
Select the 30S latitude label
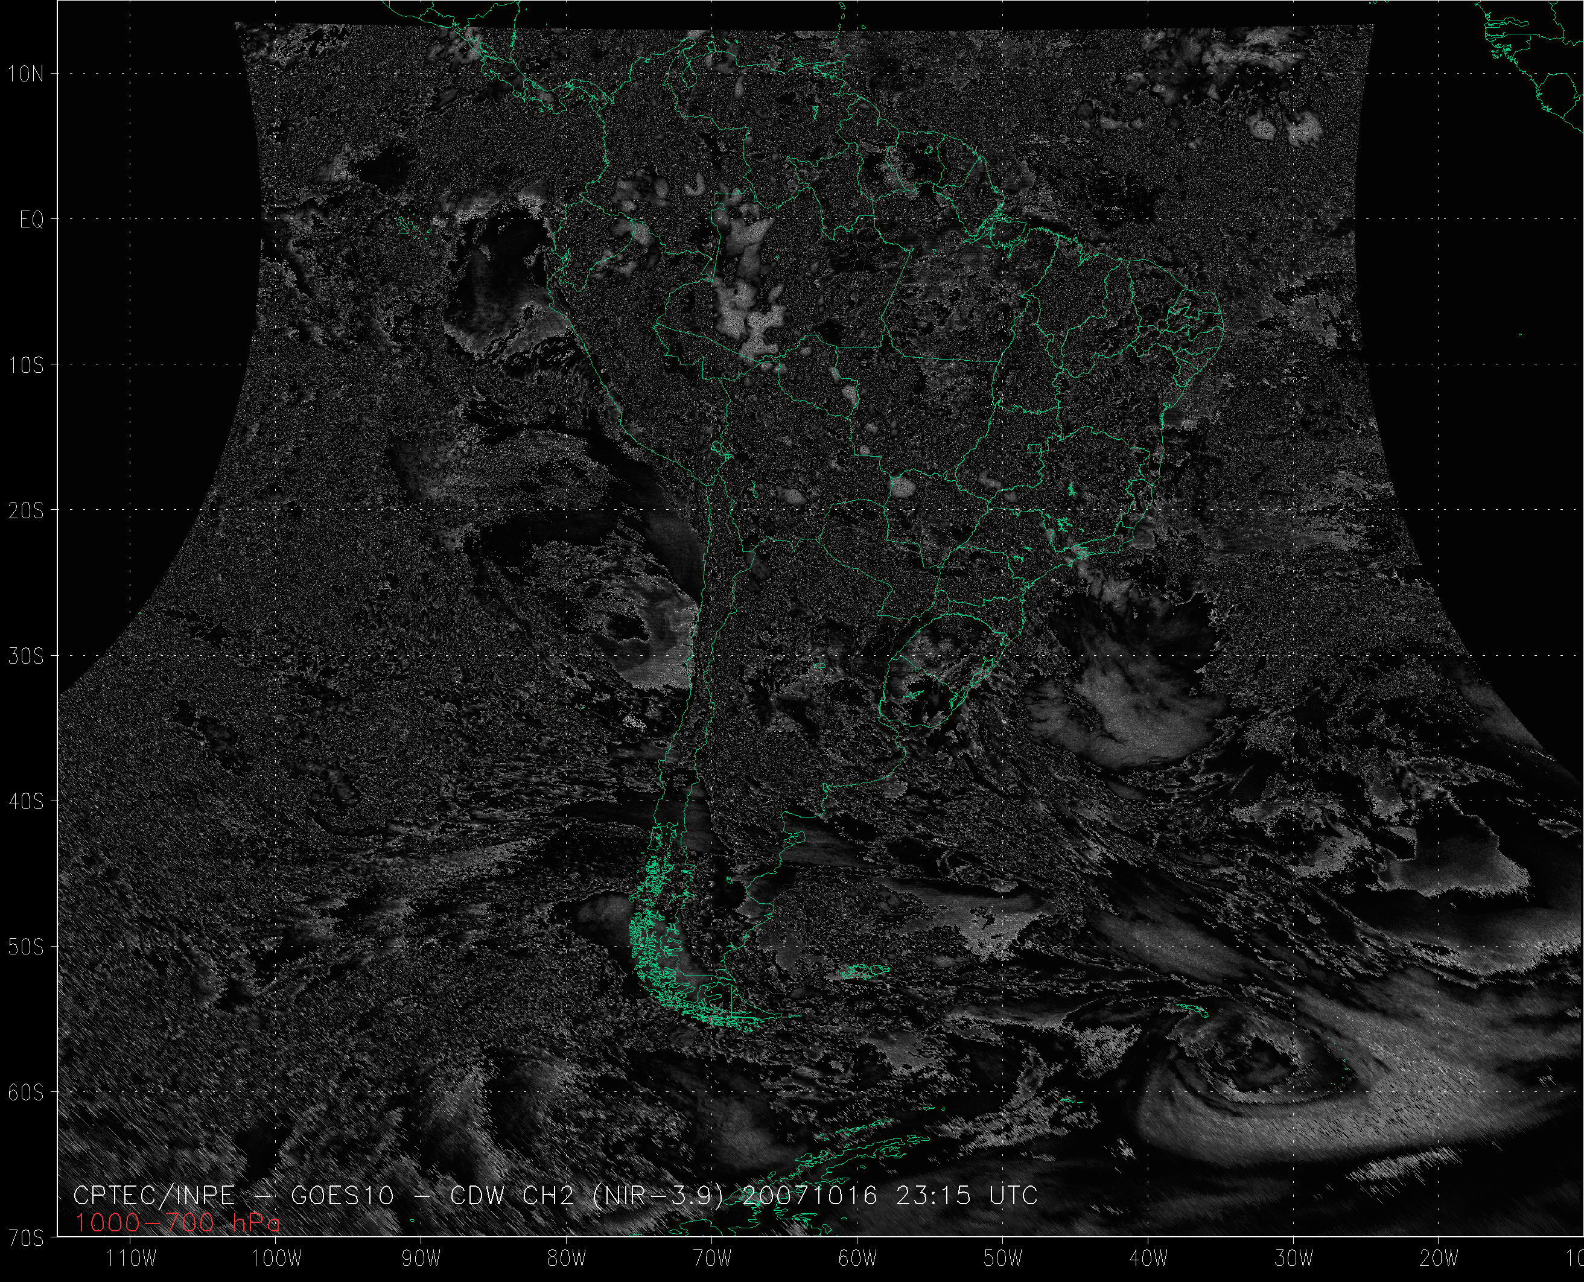click(27, 656)
